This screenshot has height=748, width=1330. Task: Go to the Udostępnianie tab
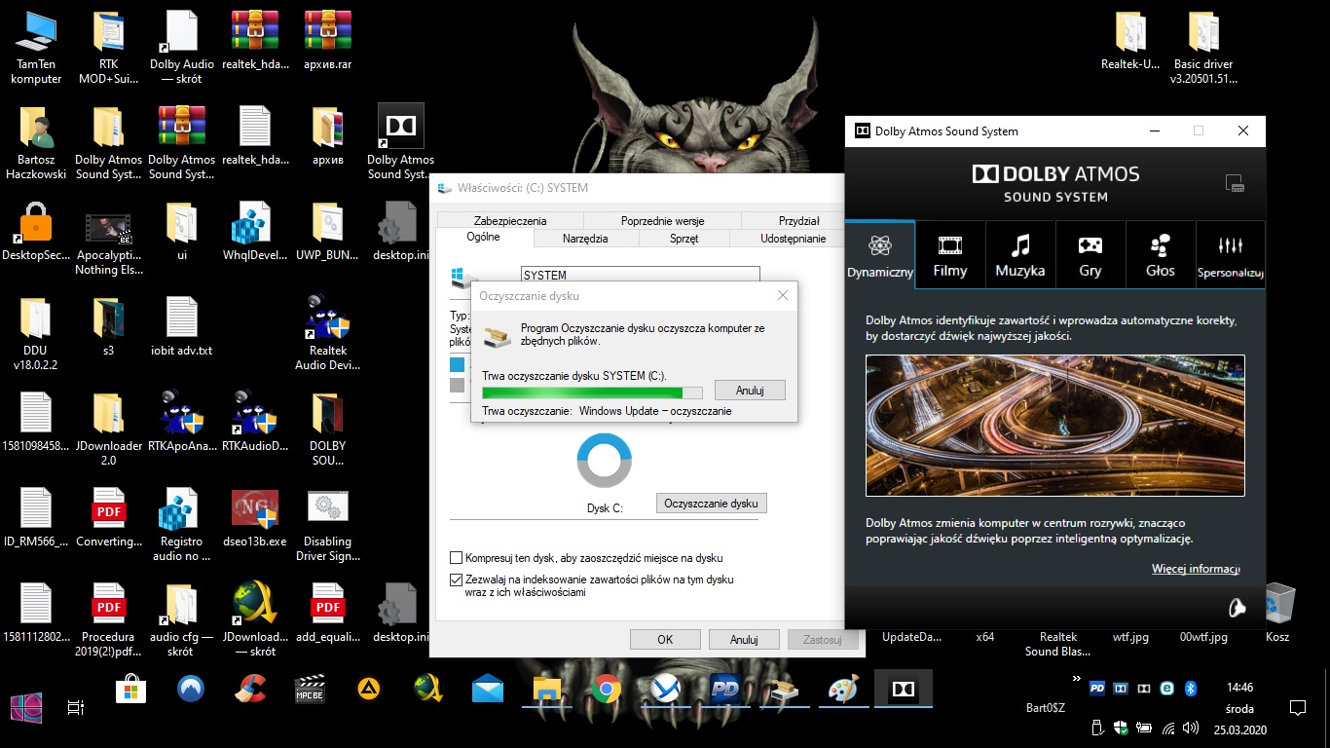tap(793, 239)
